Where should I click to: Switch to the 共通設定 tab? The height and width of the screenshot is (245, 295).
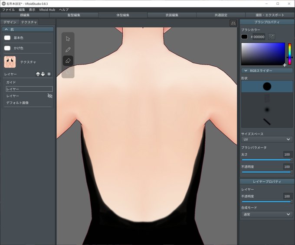(x=221, y=15)
